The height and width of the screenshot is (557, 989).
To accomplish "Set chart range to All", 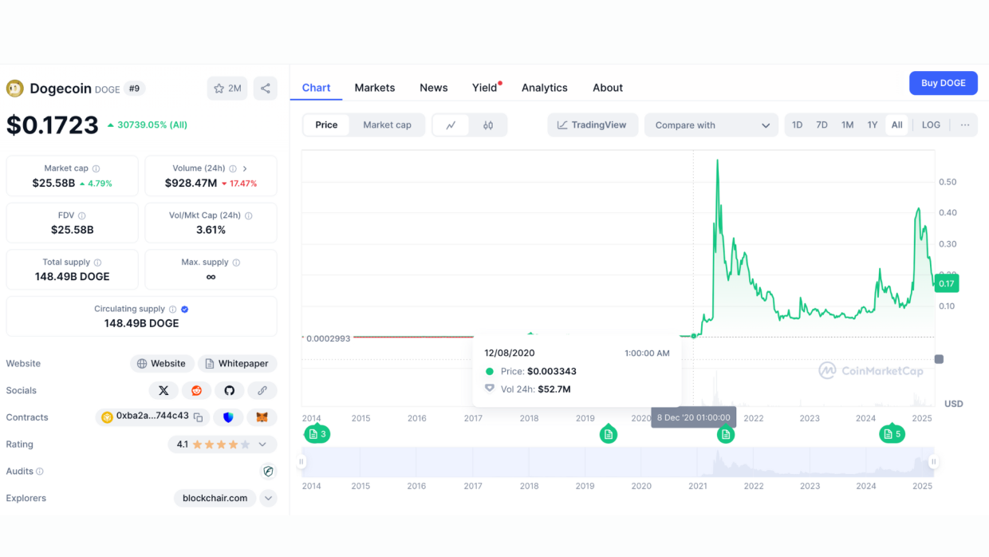I will (896, 125).
